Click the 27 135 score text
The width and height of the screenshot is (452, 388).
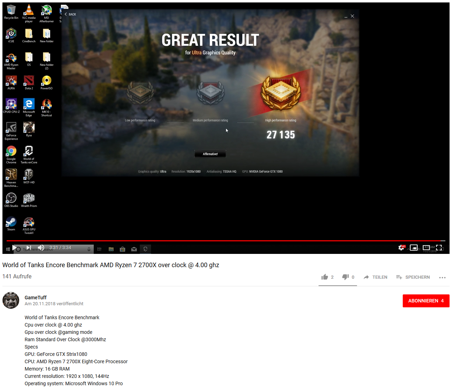(280, 135)
